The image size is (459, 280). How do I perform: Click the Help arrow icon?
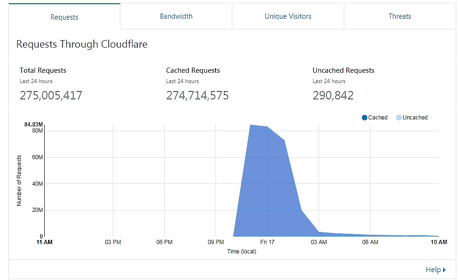(x=444, y=269)
